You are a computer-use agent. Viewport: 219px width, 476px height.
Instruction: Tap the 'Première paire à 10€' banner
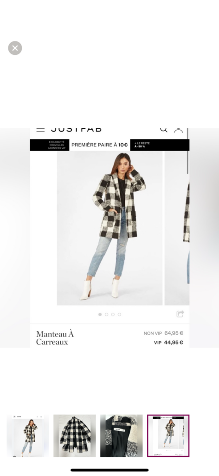point(100,145)
